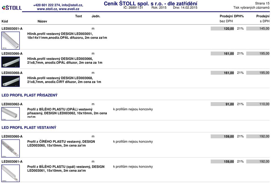Select LED003061-A price with VAT 192,00
This screenshot has width=271, height=183.
(x=258, y=162)
